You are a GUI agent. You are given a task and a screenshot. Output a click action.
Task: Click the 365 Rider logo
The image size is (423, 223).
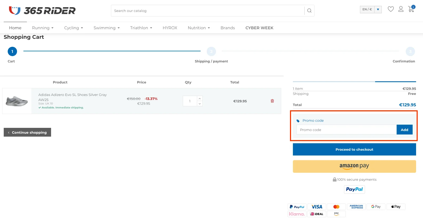click(42, 11)
